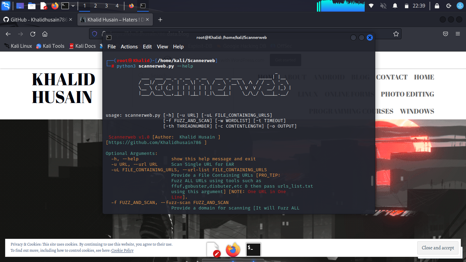This screenshot has height=262, width=466.
Task: Close the GitHub - Khalidhusain786 tab
Action: click(x=71, y=20)
